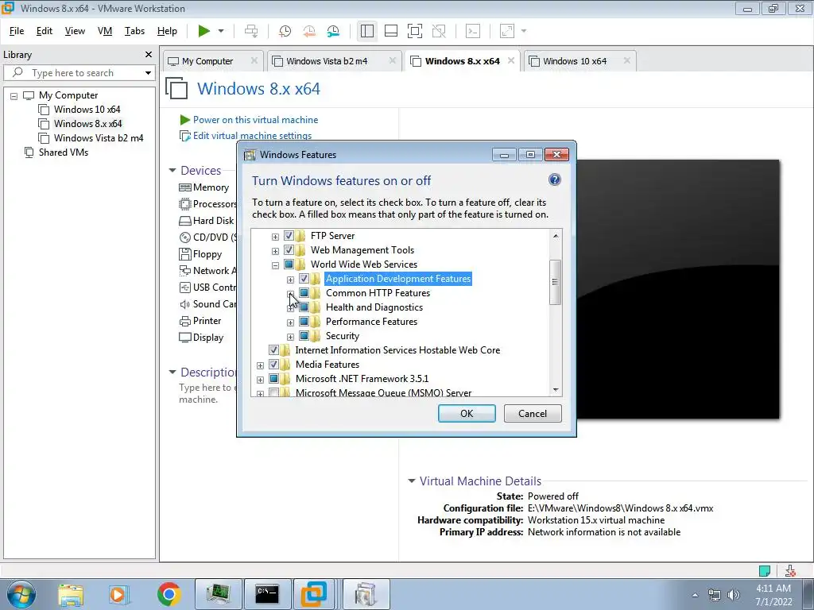The width and height of the screenshot is (814, 610).
Task: Toggle the World Wide Web Services checkbox
Action: (289, 264)
